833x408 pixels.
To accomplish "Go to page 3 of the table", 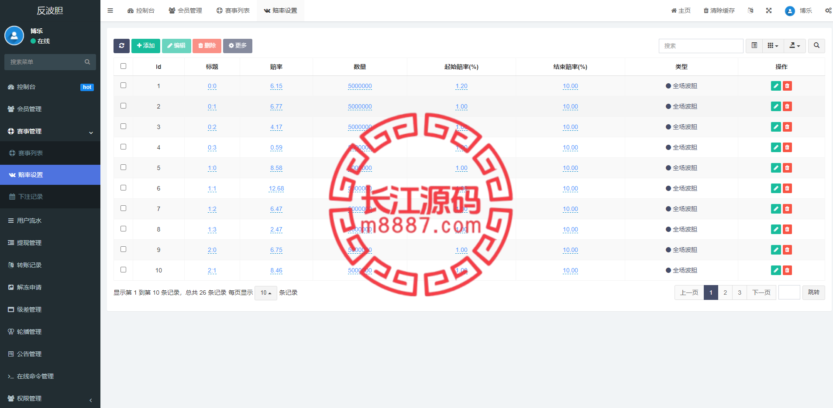I will 740,292.
